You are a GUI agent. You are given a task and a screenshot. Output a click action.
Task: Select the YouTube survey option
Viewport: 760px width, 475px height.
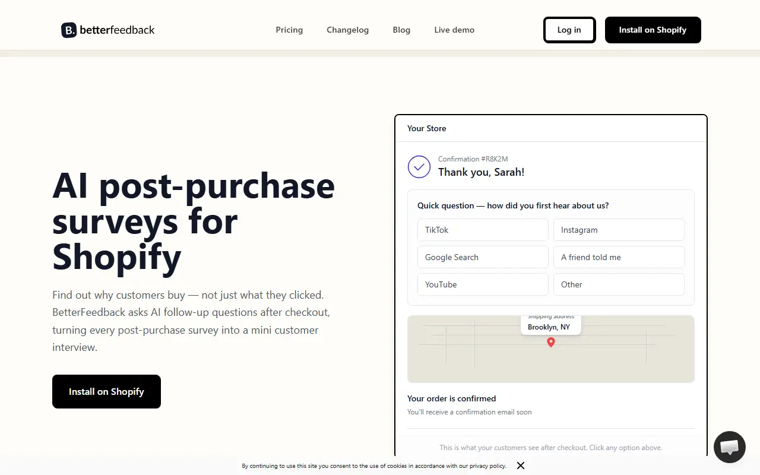point(483,284)
